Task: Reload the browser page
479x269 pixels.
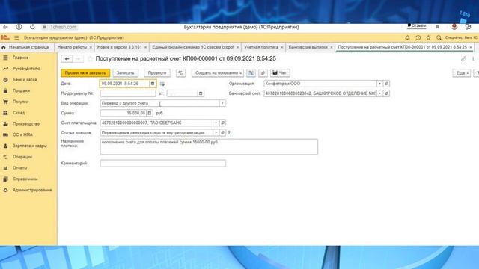Action: [32, 27]
